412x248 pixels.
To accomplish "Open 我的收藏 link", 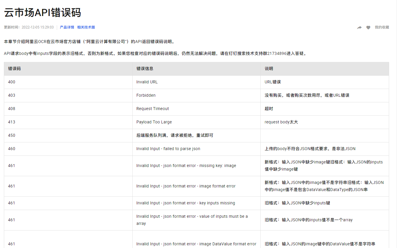I will (x=382, y=27).
